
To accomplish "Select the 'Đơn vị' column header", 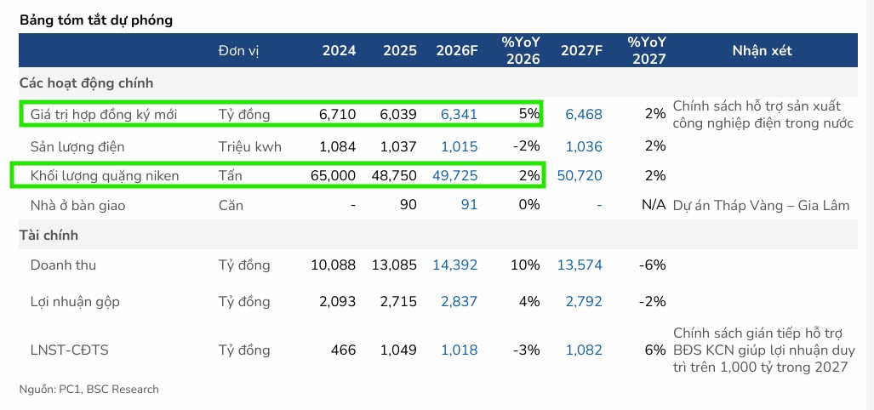I will 238,51.
